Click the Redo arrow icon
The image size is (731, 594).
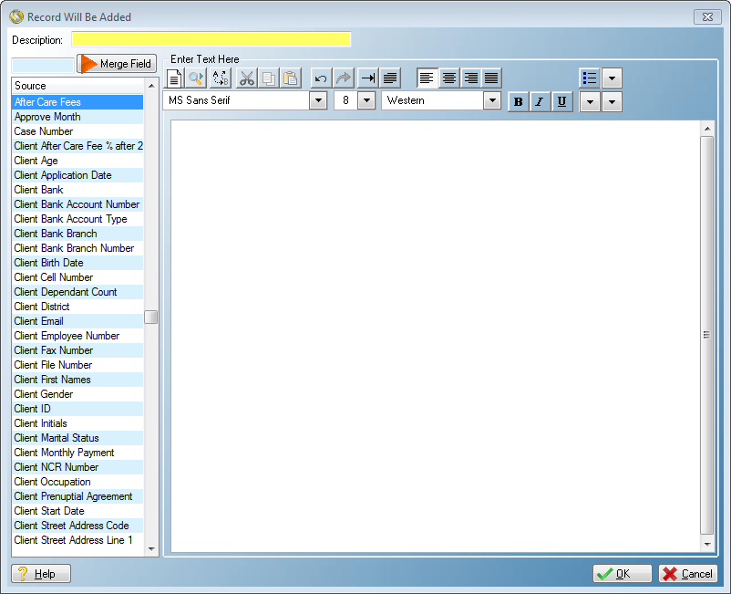point(343,78)
